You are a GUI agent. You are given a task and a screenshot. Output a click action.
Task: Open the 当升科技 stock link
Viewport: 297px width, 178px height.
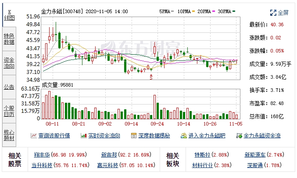point(42,165)
